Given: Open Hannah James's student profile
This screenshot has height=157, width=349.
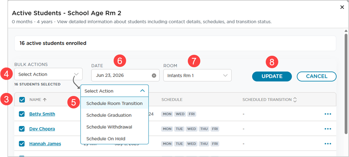Looking at the screenshot, I should pos(45,144).
